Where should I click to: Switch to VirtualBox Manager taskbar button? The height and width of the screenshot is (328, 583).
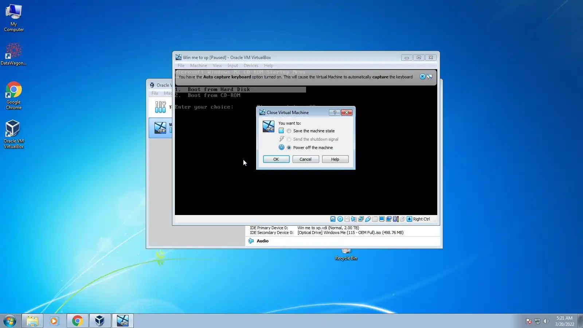(x=100, y=321)
